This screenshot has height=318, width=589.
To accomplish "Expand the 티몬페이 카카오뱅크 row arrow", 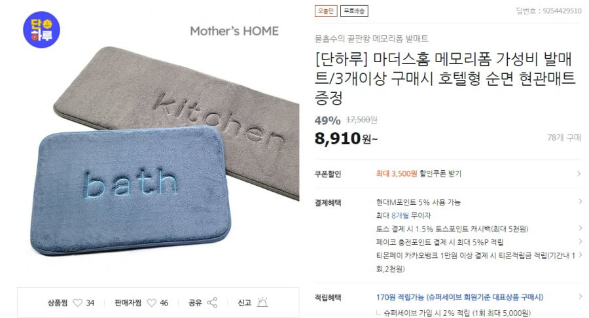I will click(x=580, y=255).
